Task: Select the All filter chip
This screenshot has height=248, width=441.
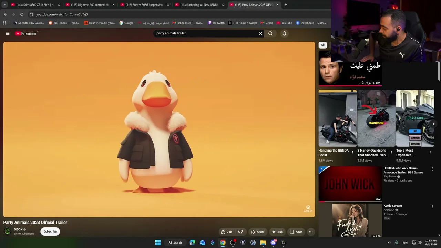Action: [x=322, y=45]
